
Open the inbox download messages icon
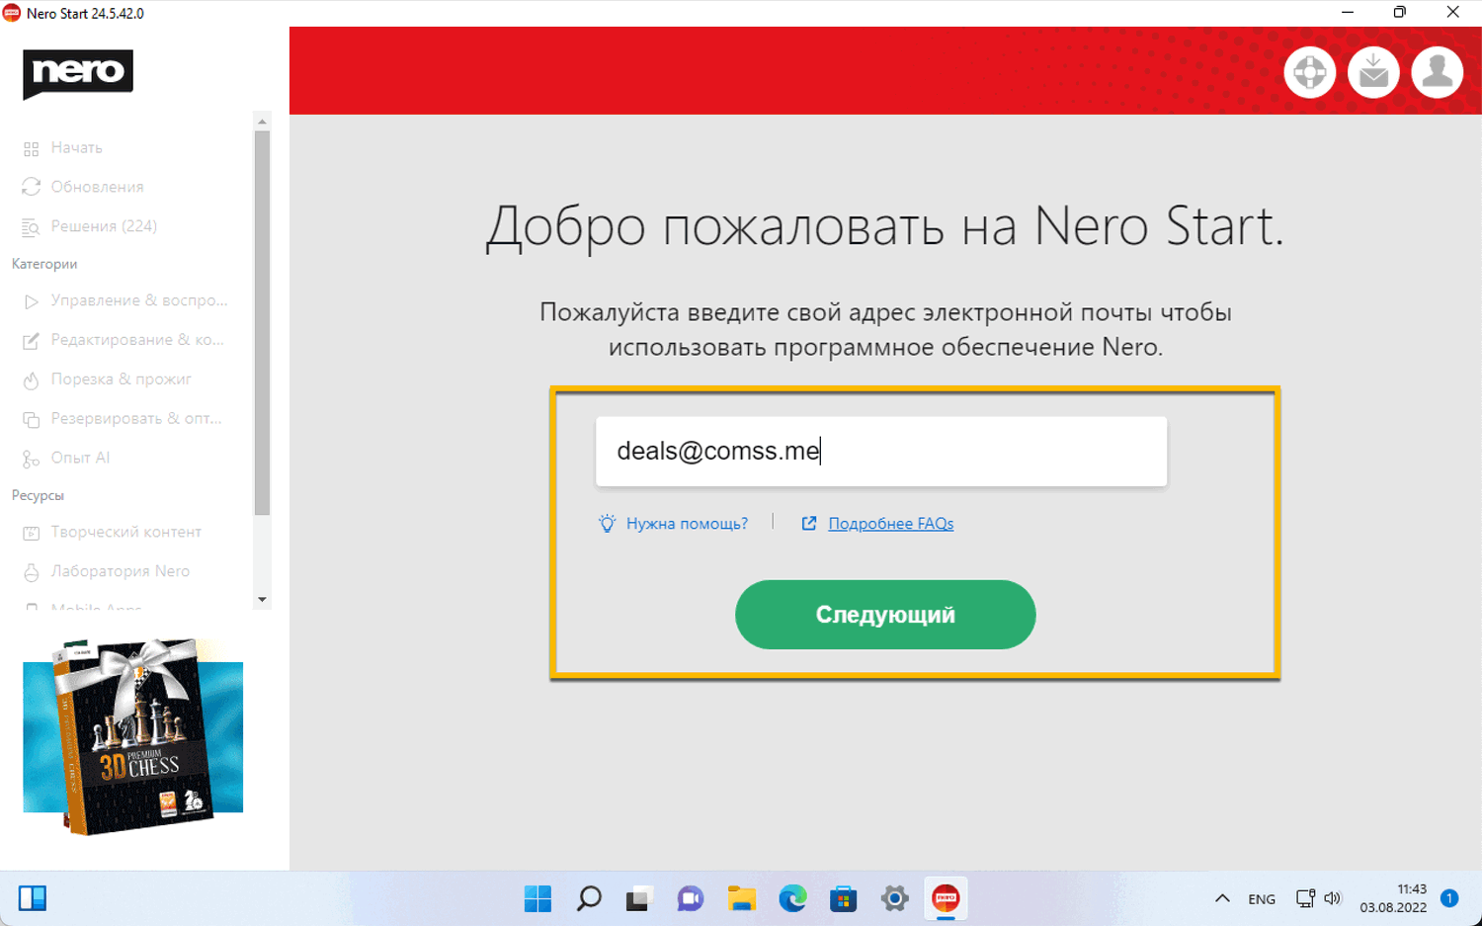[1373, 72]
